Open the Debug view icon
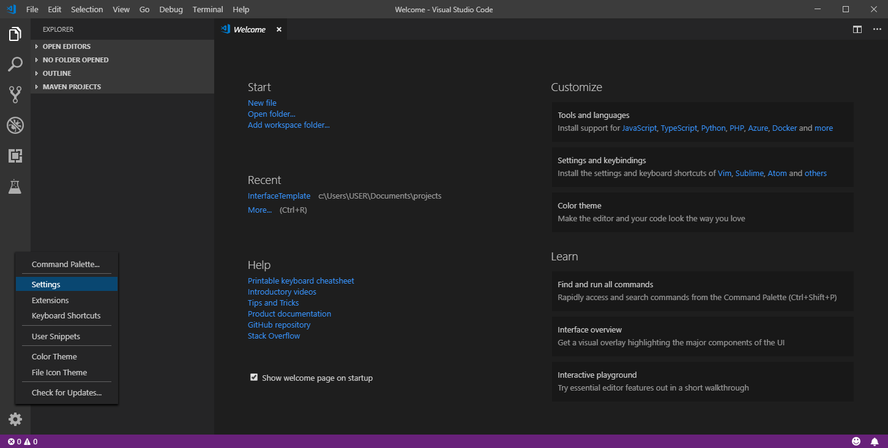 [15, 125]
